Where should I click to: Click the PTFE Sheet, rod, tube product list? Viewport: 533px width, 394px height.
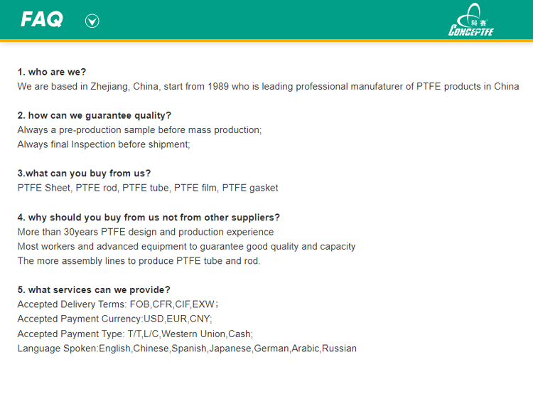(148, 188)
